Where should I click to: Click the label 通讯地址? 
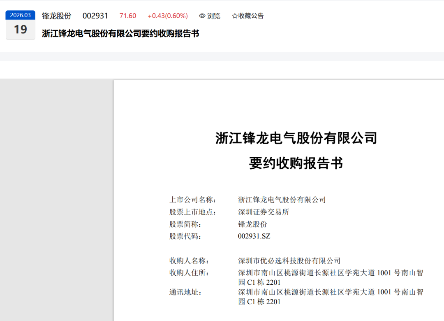(x=185, y=292)
